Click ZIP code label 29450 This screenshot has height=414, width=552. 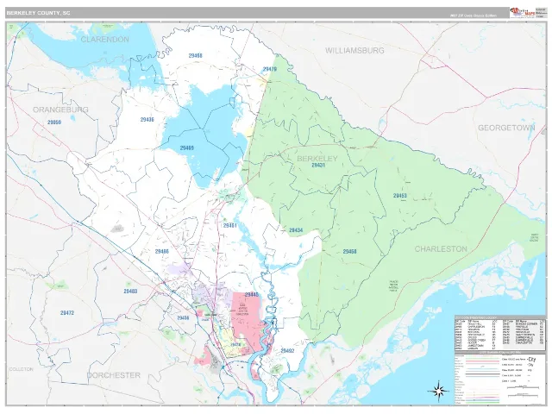point(349,252)
